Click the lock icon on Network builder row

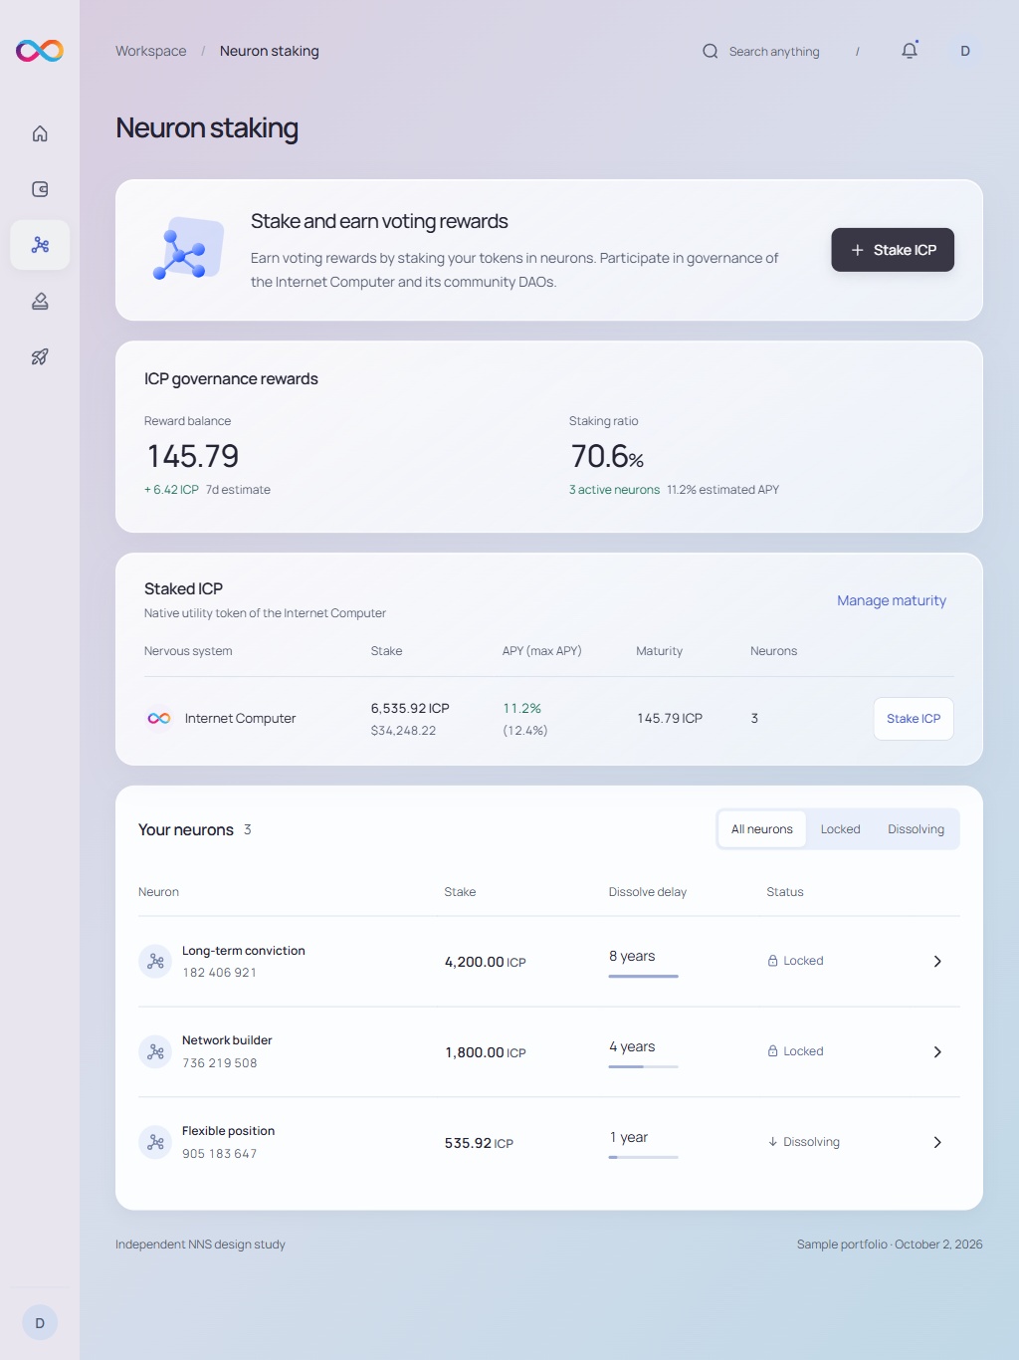(x=772, y=1051)
